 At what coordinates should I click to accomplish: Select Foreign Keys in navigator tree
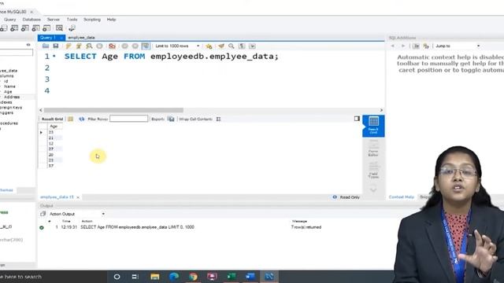(x=11, y=108)
